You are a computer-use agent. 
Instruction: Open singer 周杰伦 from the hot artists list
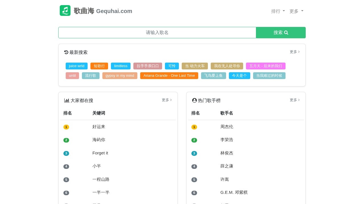pyautogui.click(x=227, y=127)
